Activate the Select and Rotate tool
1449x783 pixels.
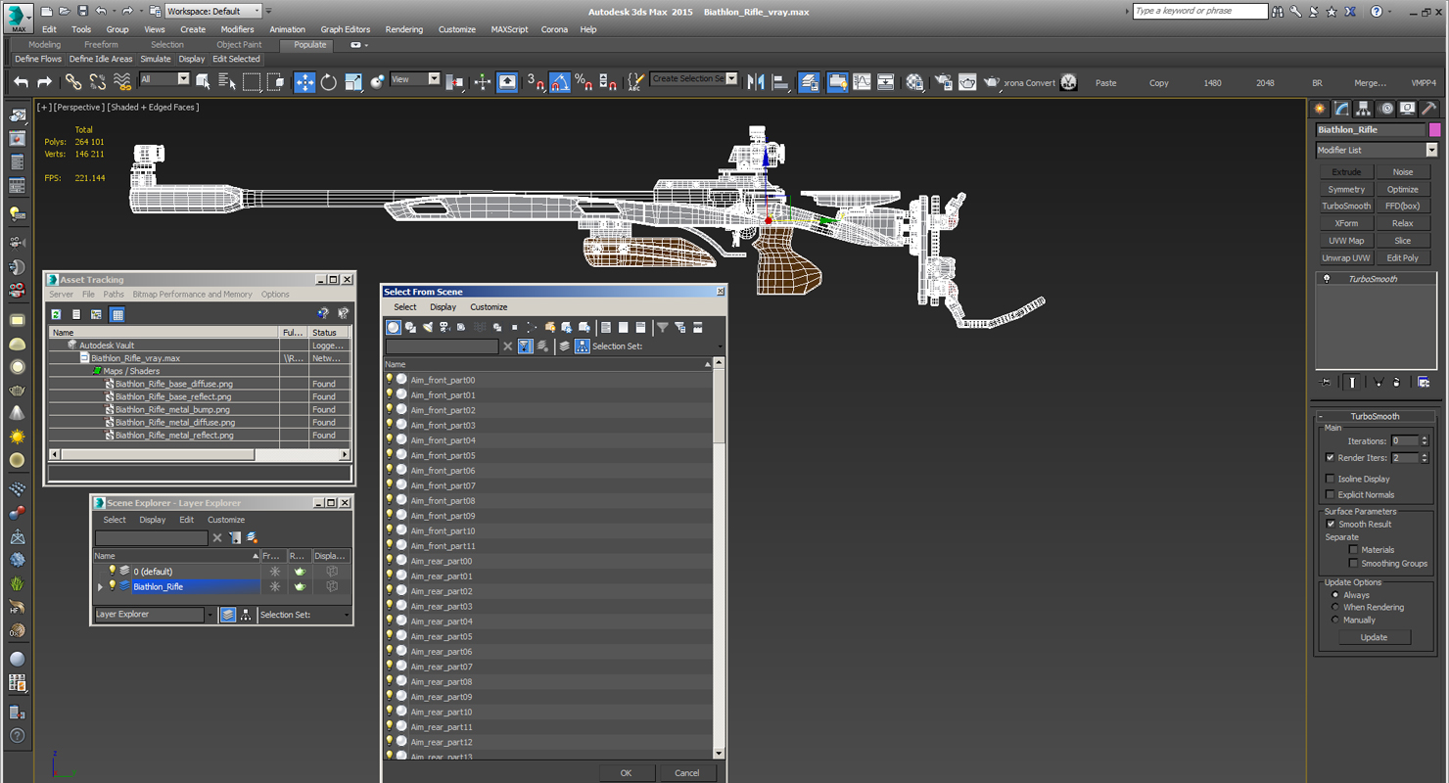click(x=329, y=82)
